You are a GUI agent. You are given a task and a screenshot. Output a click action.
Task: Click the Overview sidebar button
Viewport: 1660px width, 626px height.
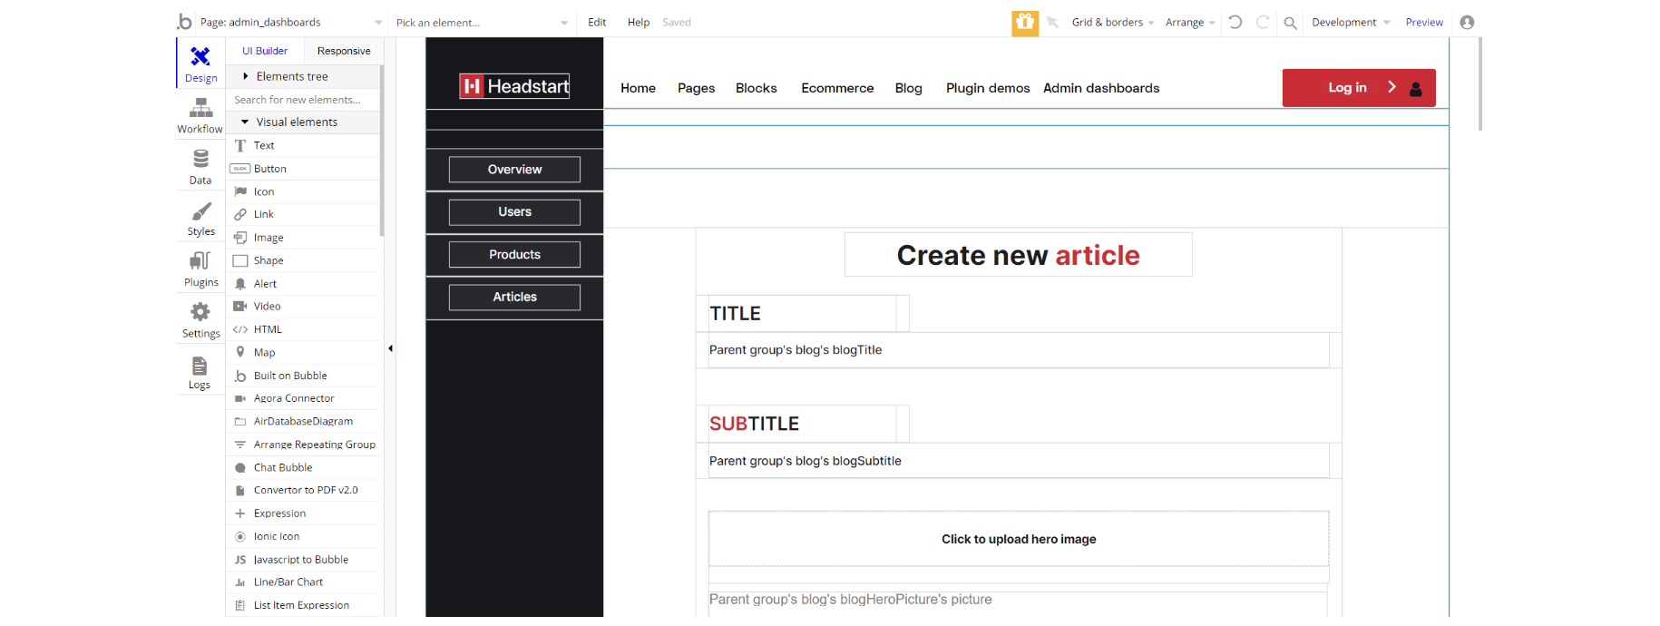tap(514, 170)
